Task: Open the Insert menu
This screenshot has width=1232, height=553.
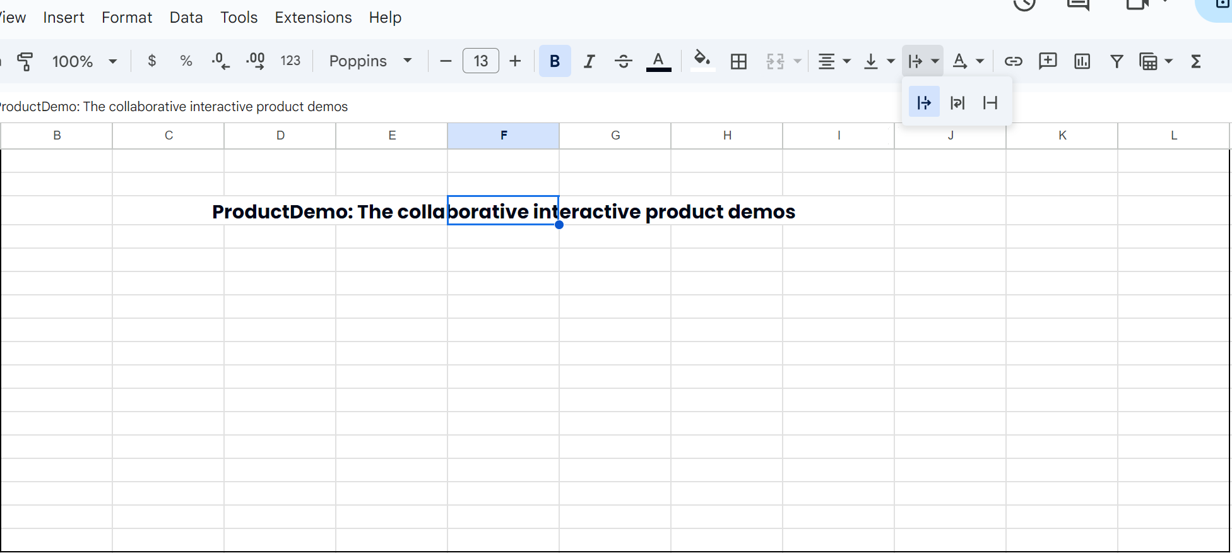Action: pyautogui.click(x=64, y=18)
